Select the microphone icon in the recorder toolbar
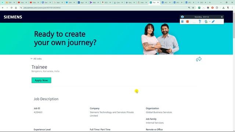This screenshot has height=132, width=235. [x=200, y=22]
